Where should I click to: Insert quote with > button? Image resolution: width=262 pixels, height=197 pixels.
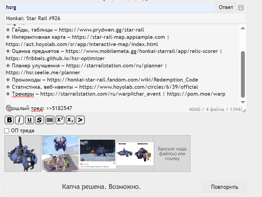point(80,120)
